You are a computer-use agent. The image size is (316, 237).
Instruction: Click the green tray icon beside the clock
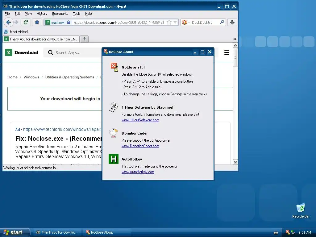pyautogui.click(x=293, y=232)
